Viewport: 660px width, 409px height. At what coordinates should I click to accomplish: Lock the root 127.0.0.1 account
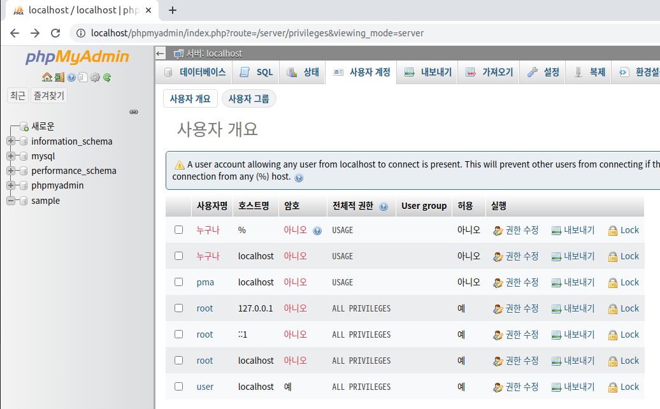[x=624, y=308]
